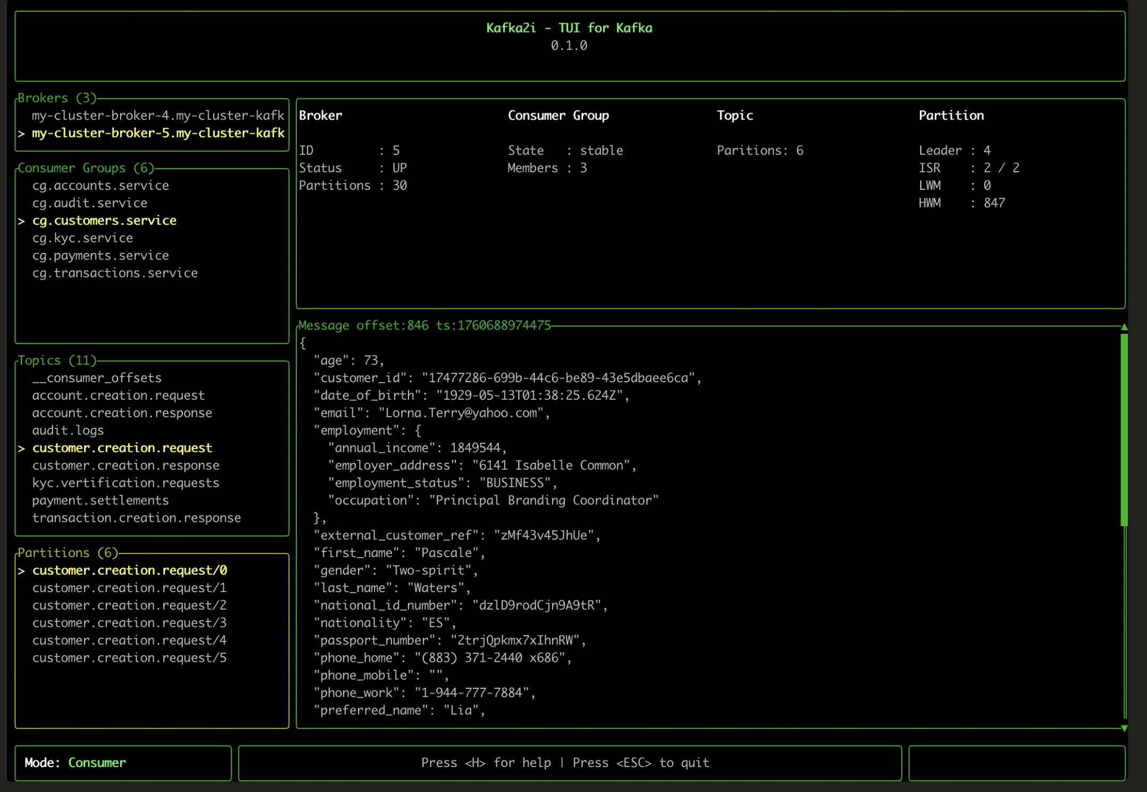Select consumer group cg.payments.service
The height and width of the screenshot is (792, 1147).
point(101,256)
